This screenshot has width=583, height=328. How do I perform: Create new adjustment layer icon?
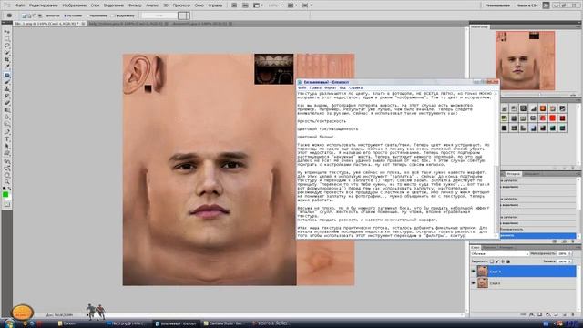pyautogui.click(x=548, y=314)
